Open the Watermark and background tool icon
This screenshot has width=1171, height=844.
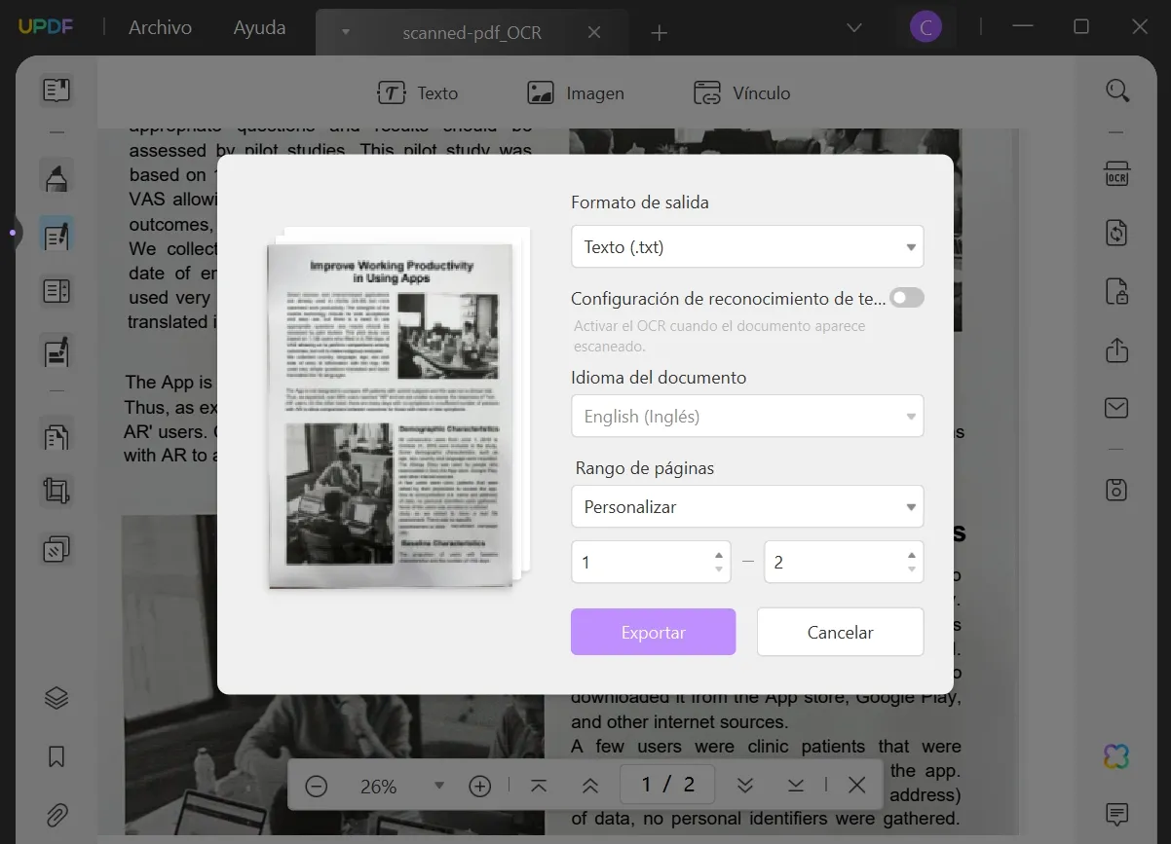tap(57, 550)
